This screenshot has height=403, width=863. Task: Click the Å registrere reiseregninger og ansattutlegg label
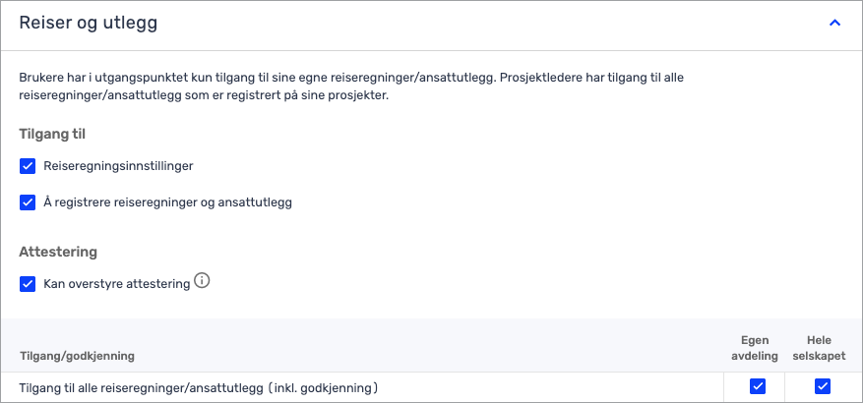pos(167,202)
